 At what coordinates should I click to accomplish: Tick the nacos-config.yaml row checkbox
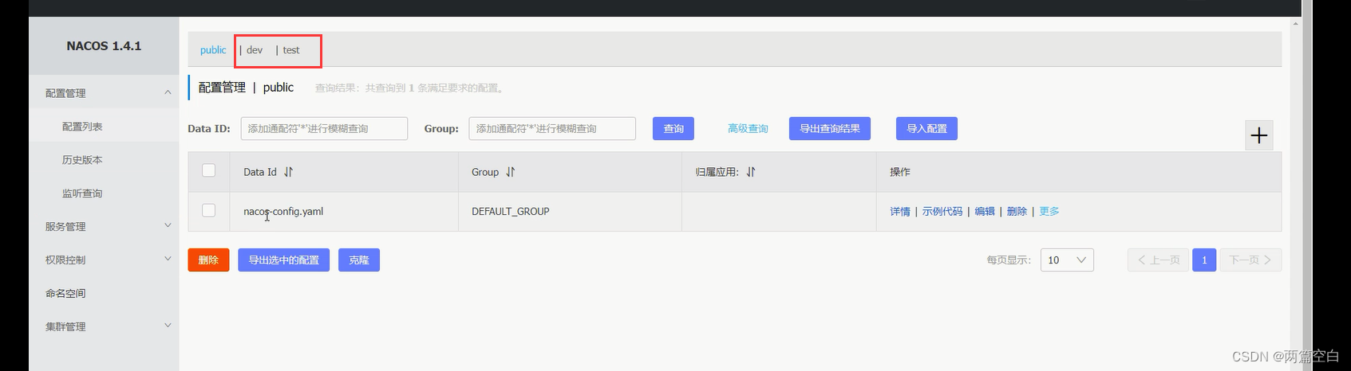(209, 210)
